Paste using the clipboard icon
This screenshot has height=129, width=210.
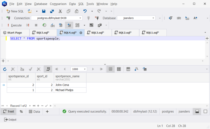76,11
